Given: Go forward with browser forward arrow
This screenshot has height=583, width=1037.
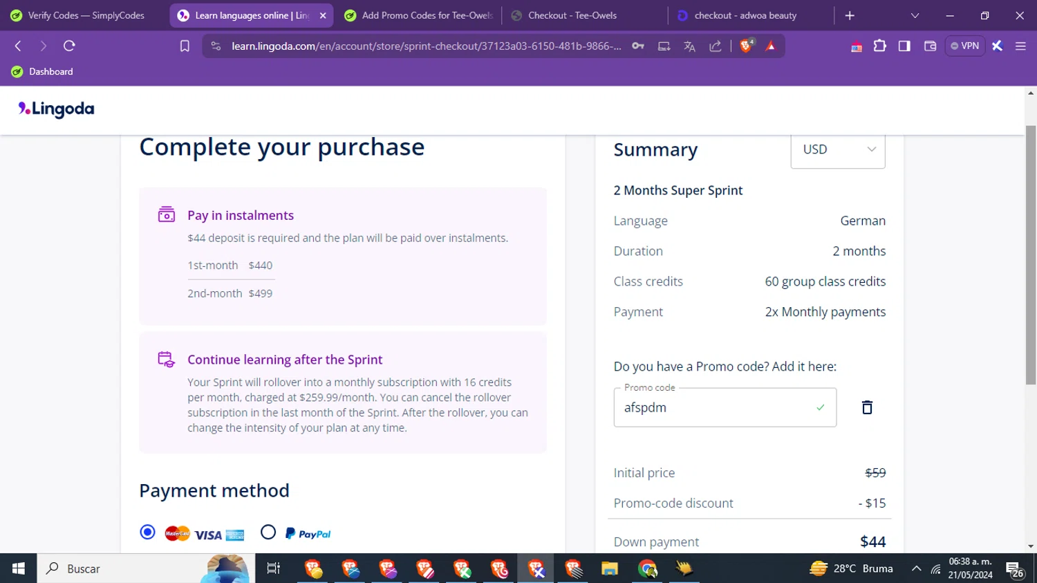Looking at the screenshot, I should (x=44, y=46).
